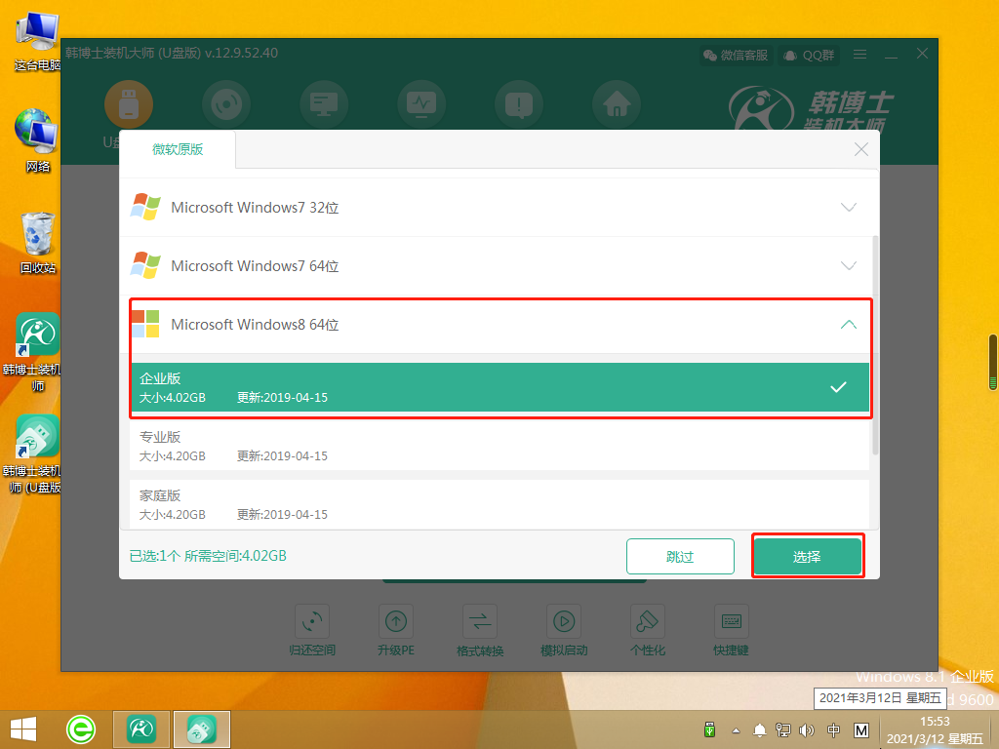The height and width of the screenshot is (749, 999).
Task: Expand Microsoft Windows7 64位 chevron
Action: point(849,266)
